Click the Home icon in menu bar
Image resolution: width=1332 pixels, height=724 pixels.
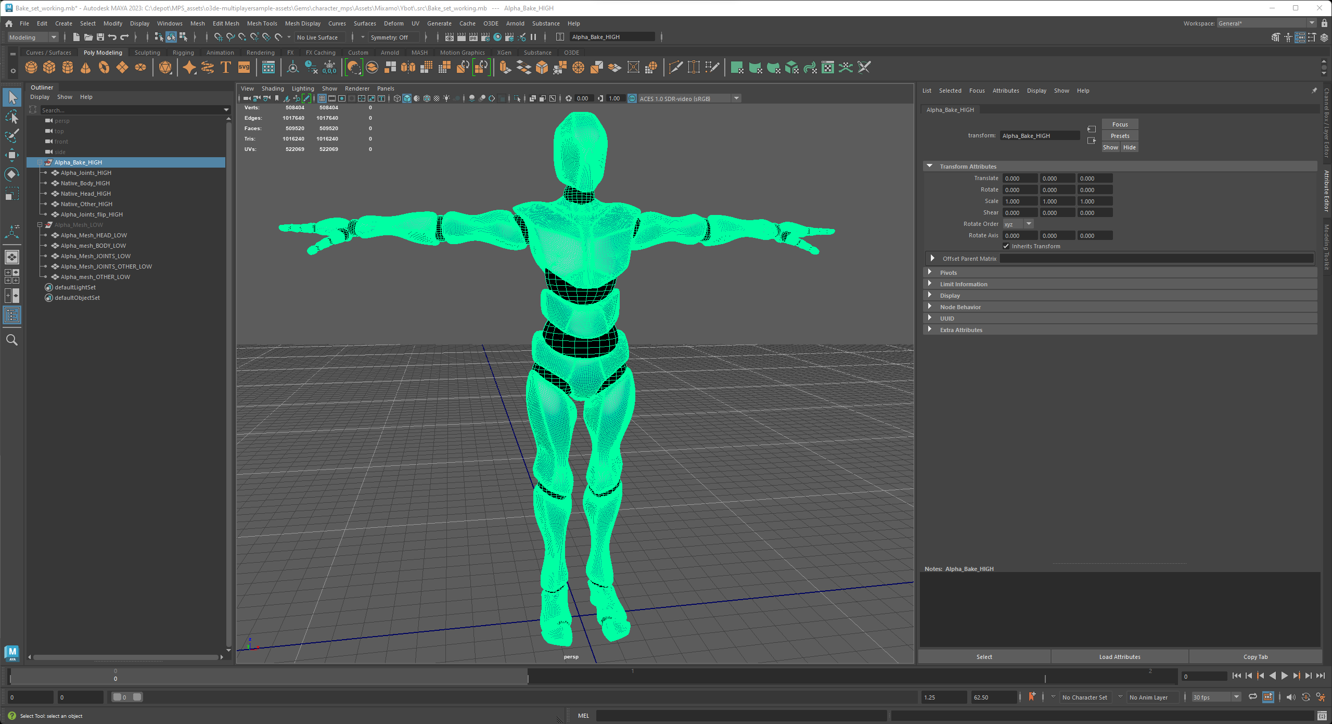[x=9, y=23]
